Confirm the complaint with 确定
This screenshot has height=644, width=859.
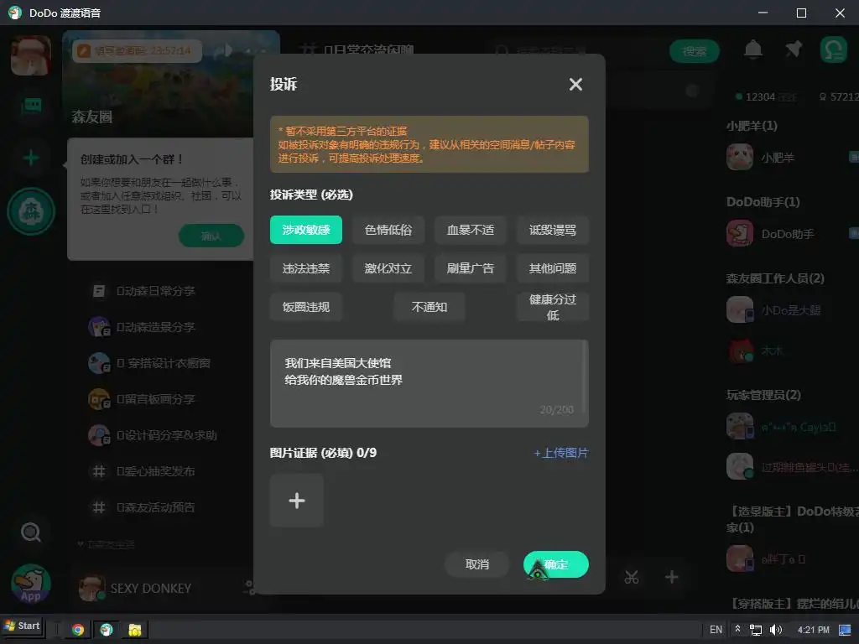click(x=556, y=564)
